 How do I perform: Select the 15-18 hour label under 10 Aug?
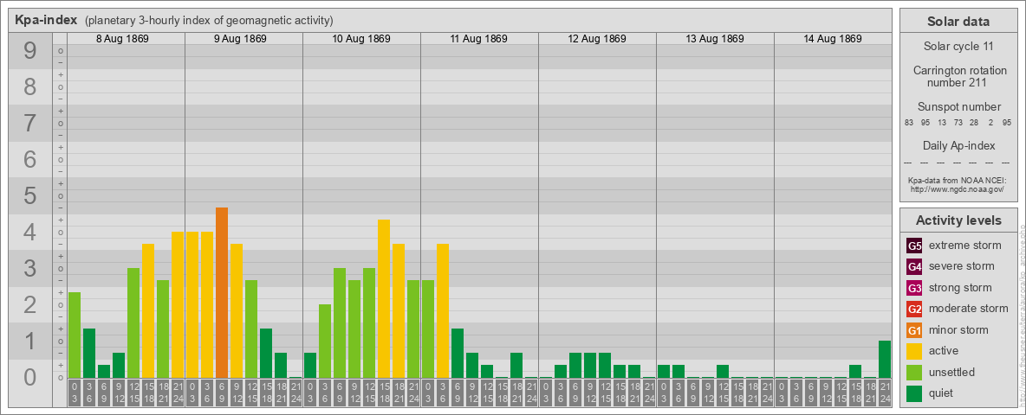click(384, 393)
